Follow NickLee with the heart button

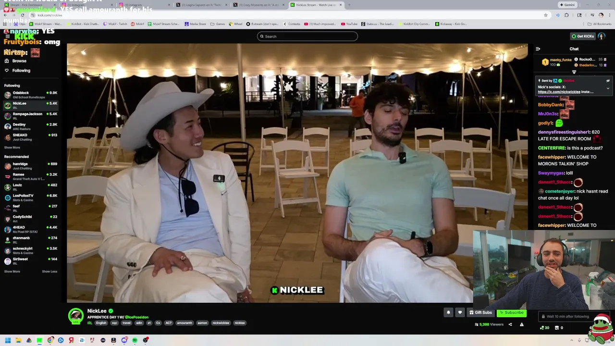click(x=460, y=312)
